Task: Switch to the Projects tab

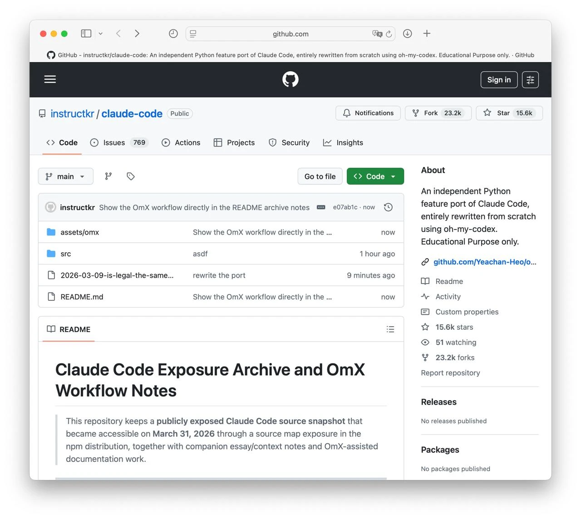Action: point(234,142)
